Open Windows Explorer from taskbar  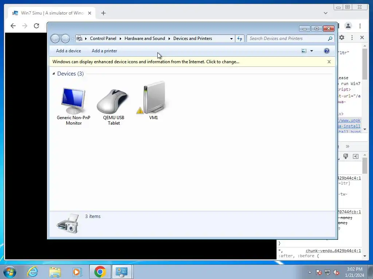pos(55,272)
